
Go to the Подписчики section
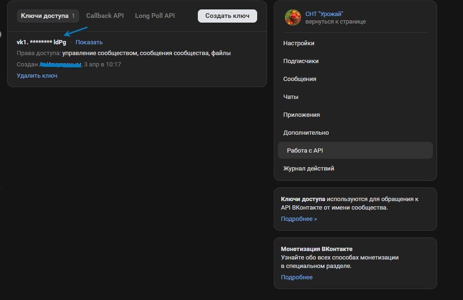[301, 61]
